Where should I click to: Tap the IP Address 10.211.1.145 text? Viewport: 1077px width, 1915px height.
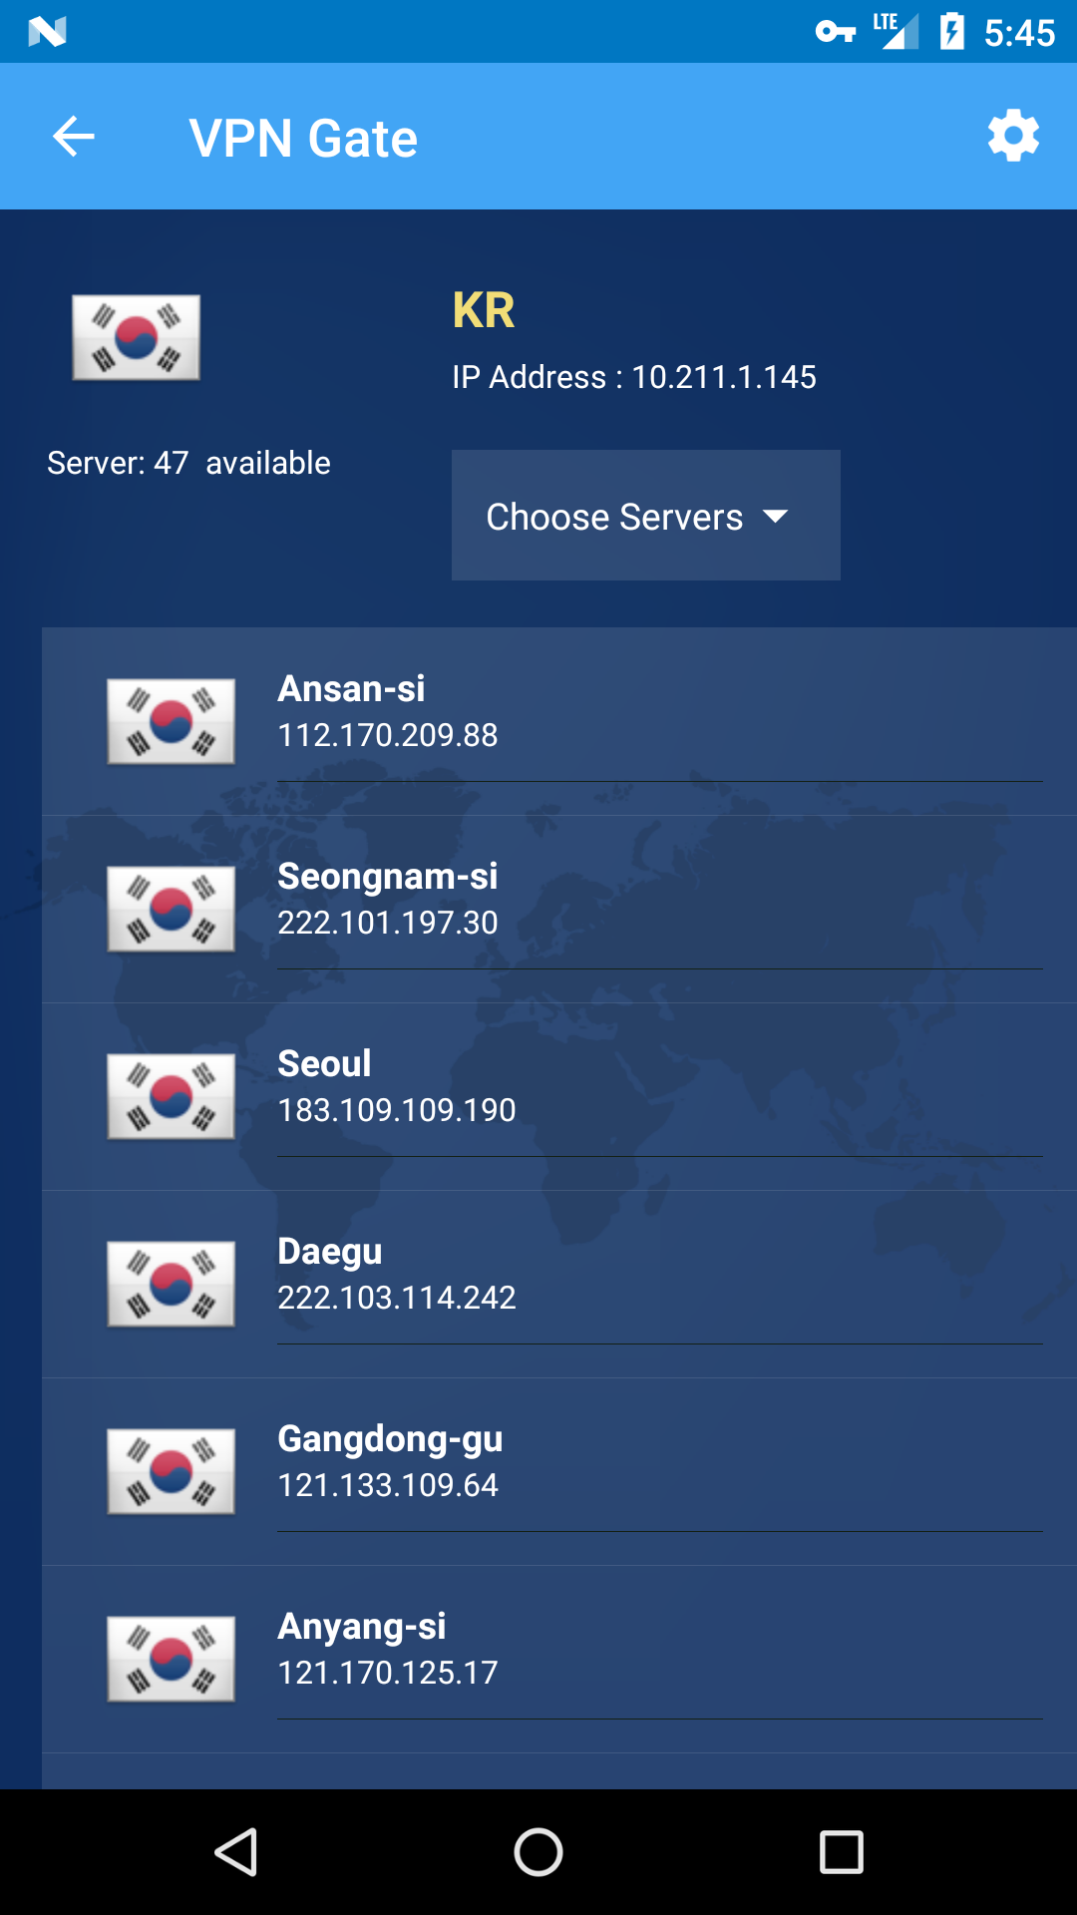point(634,377)
